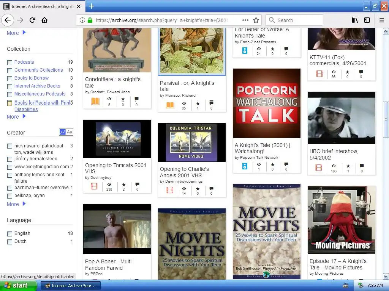Expand More above Collection section
The height and width of the screenshot is (291, 389).
click(16, 33)
